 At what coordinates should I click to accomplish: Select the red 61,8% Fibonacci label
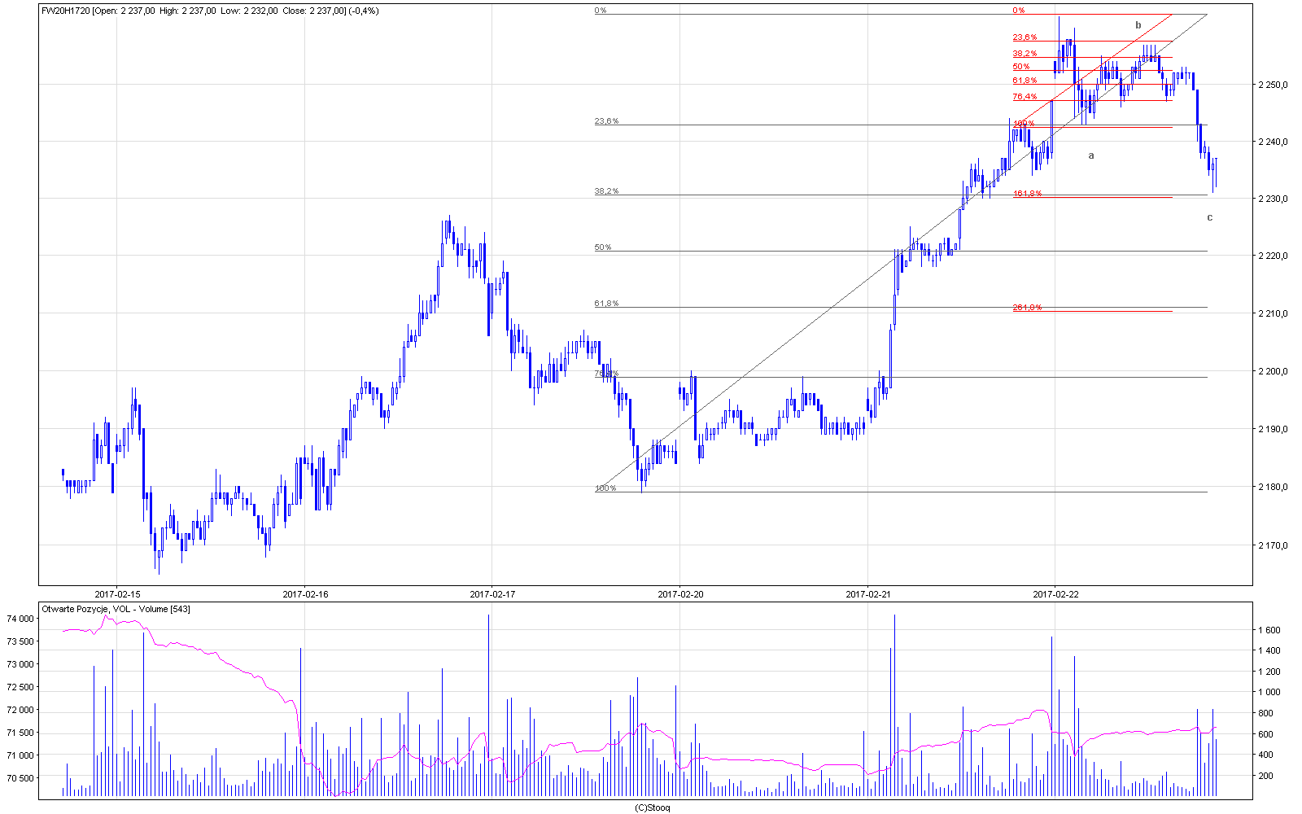pos(1025,81)
